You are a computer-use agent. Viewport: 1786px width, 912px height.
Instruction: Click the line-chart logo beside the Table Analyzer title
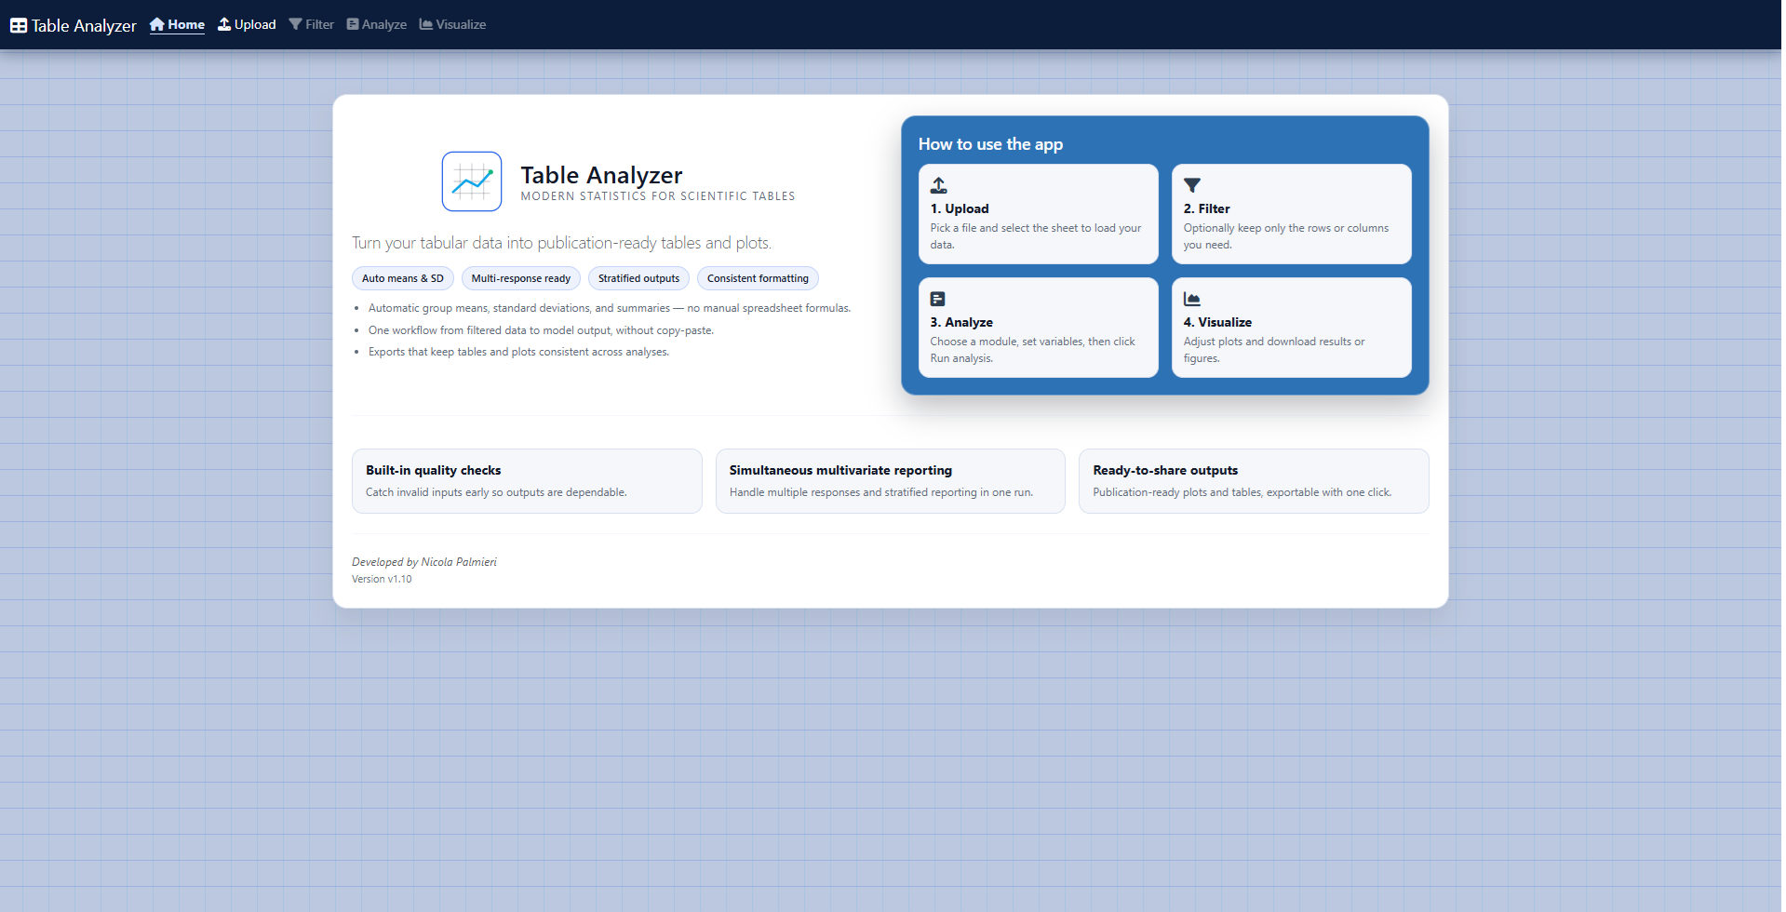tap(471, 181)
